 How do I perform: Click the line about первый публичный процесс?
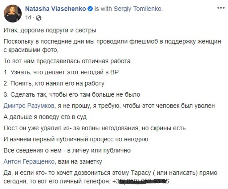pos(76,139)
